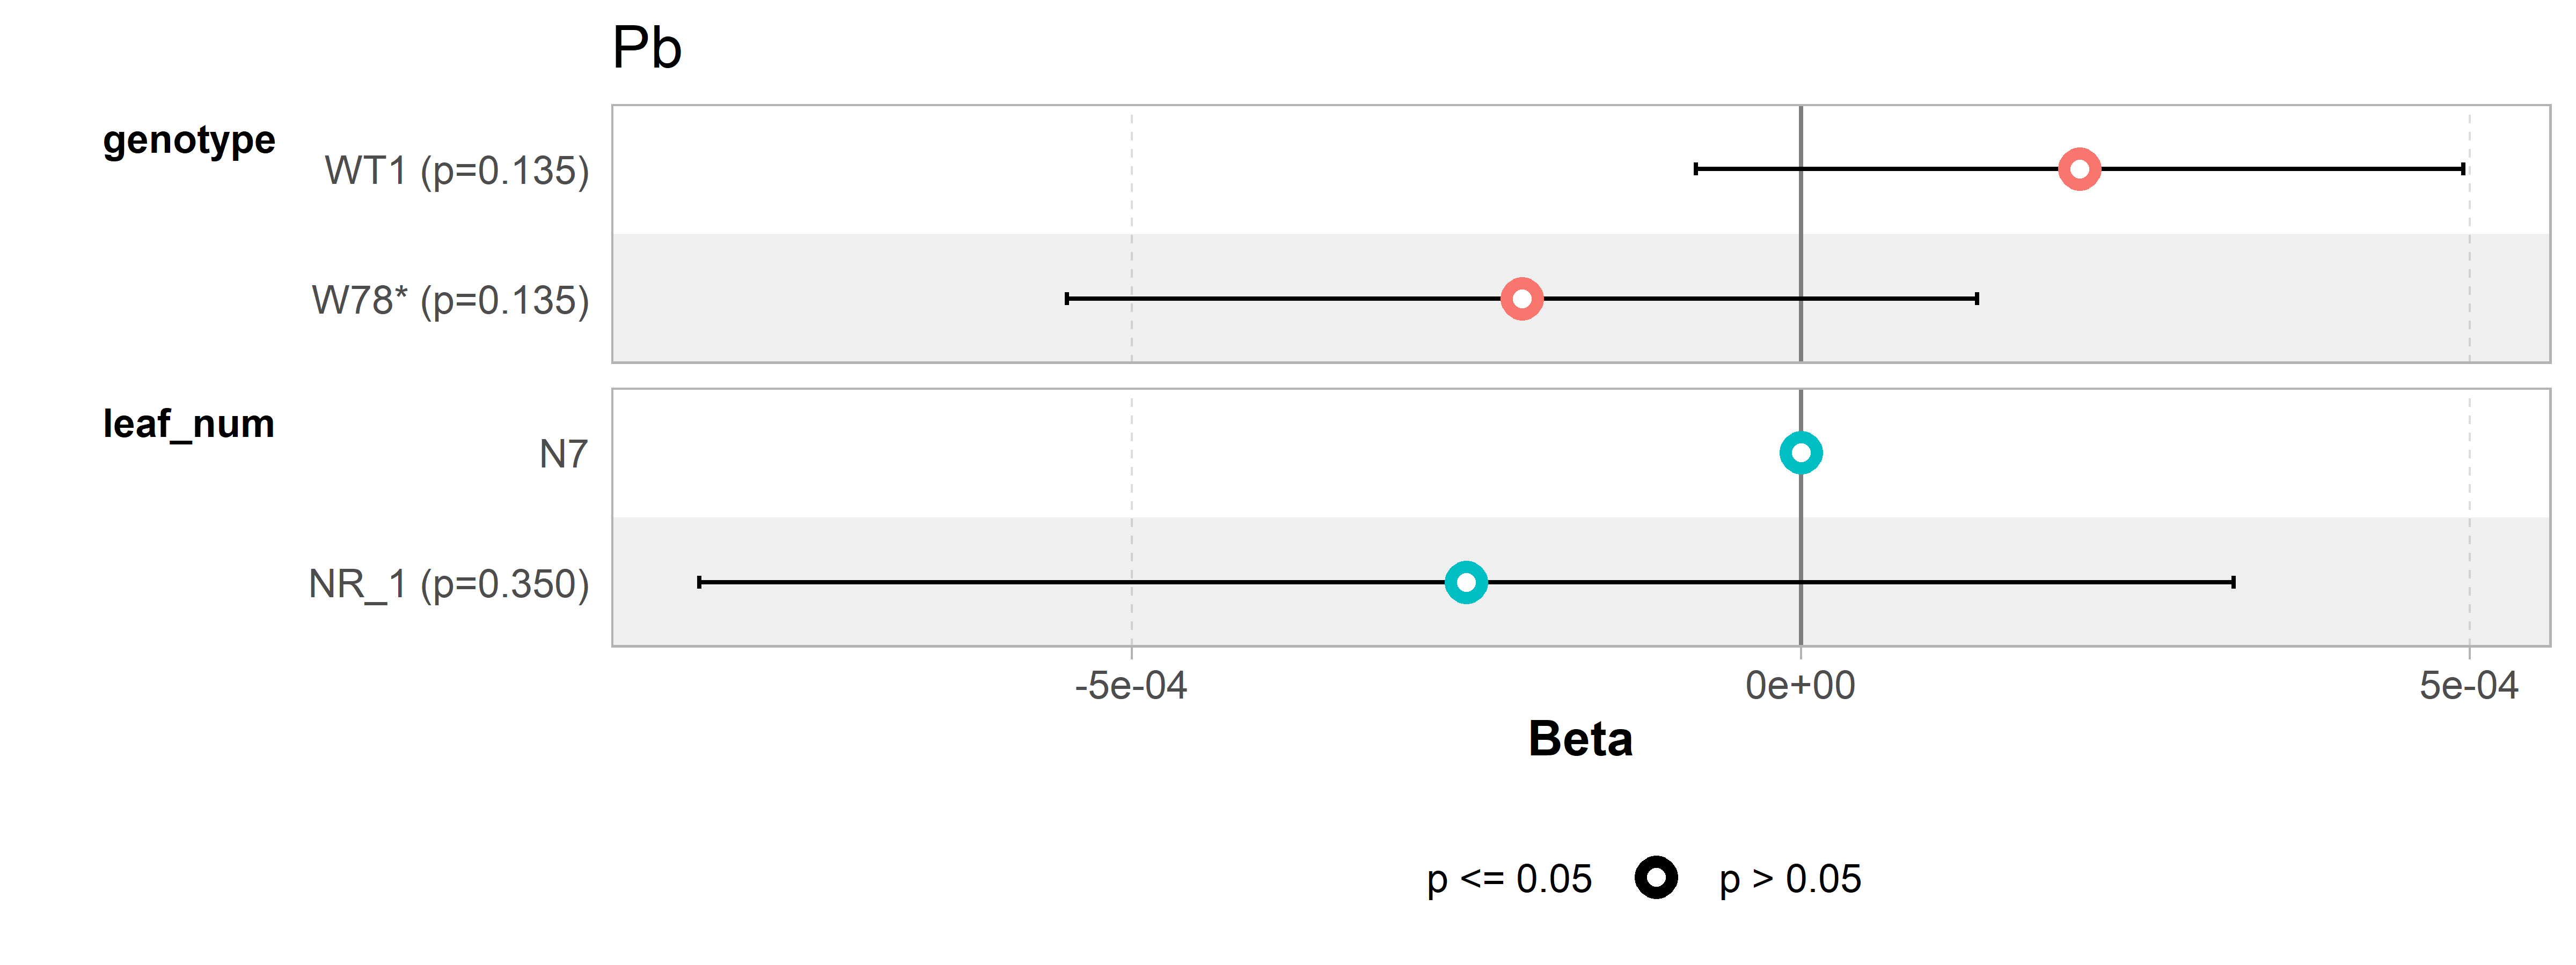Click the left end of NR_1 error bar

coord(699,582)
